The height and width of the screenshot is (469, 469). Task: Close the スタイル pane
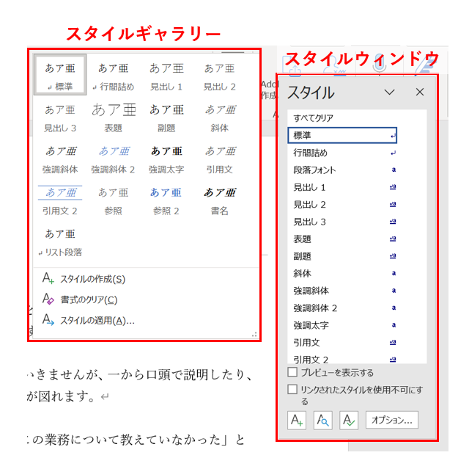[420, 92]
